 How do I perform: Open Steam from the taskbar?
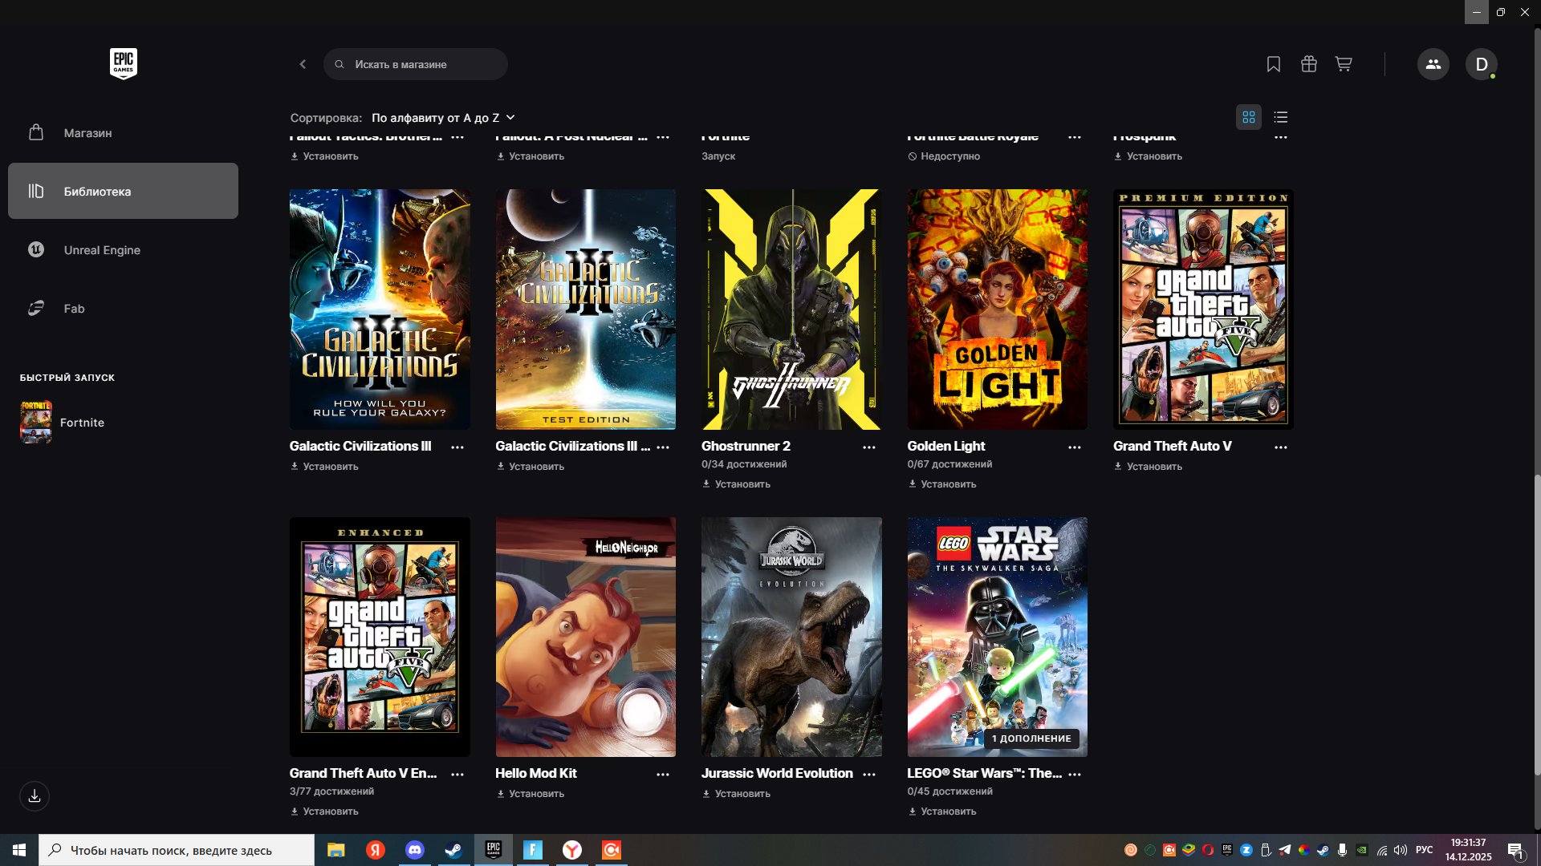click(x=453, y=850)
